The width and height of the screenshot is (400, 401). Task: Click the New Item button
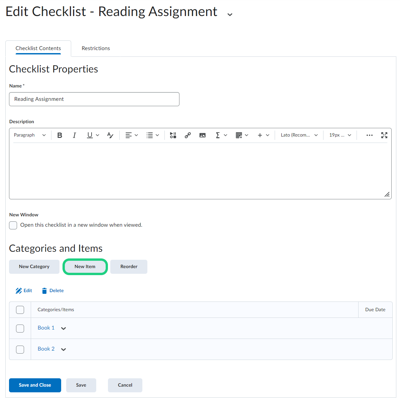pos(85,267)
